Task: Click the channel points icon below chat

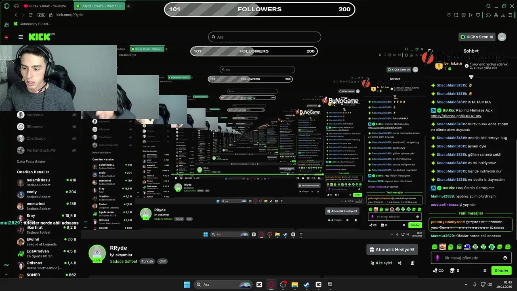Action: [x=437, y=270]
